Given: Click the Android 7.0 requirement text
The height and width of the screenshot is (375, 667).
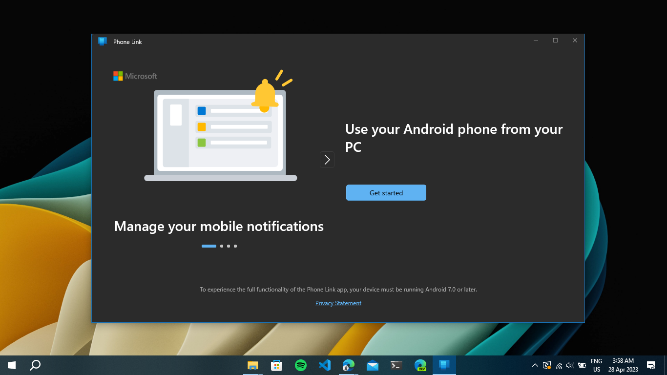Looking at the screenshot, I should point(338,290).
